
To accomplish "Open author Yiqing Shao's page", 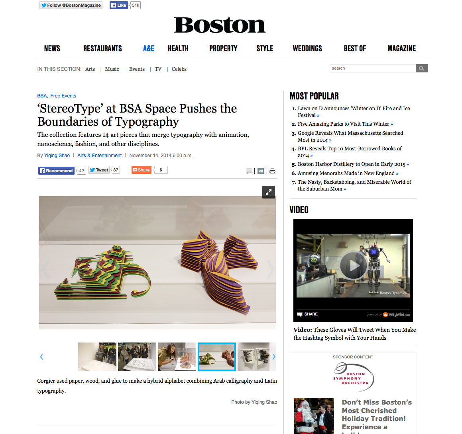I will tap(57, 155).
